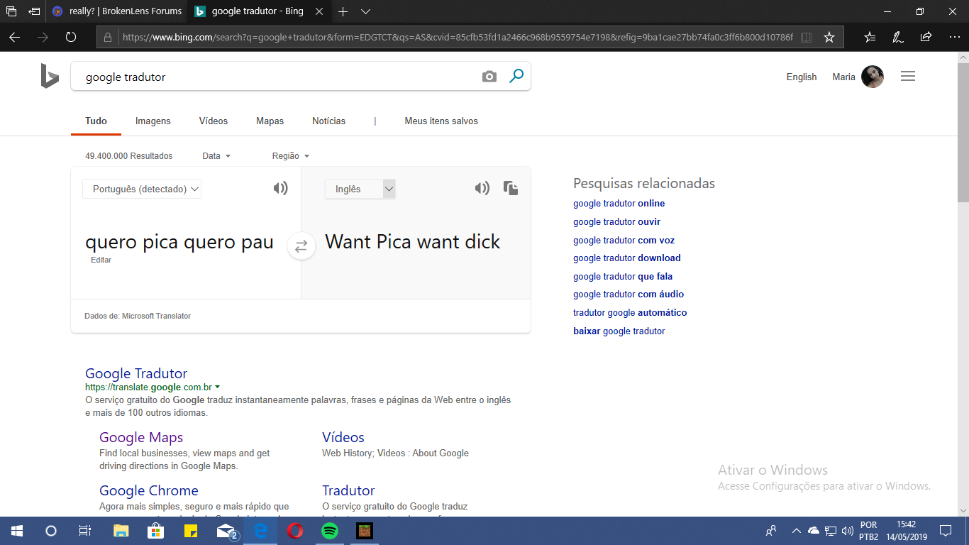Show tab previews chevron

pos(365,11)
